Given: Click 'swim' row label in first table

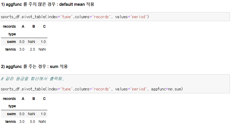Looking at the screenshot, I should pyautogui.click(x=11, y=42).
